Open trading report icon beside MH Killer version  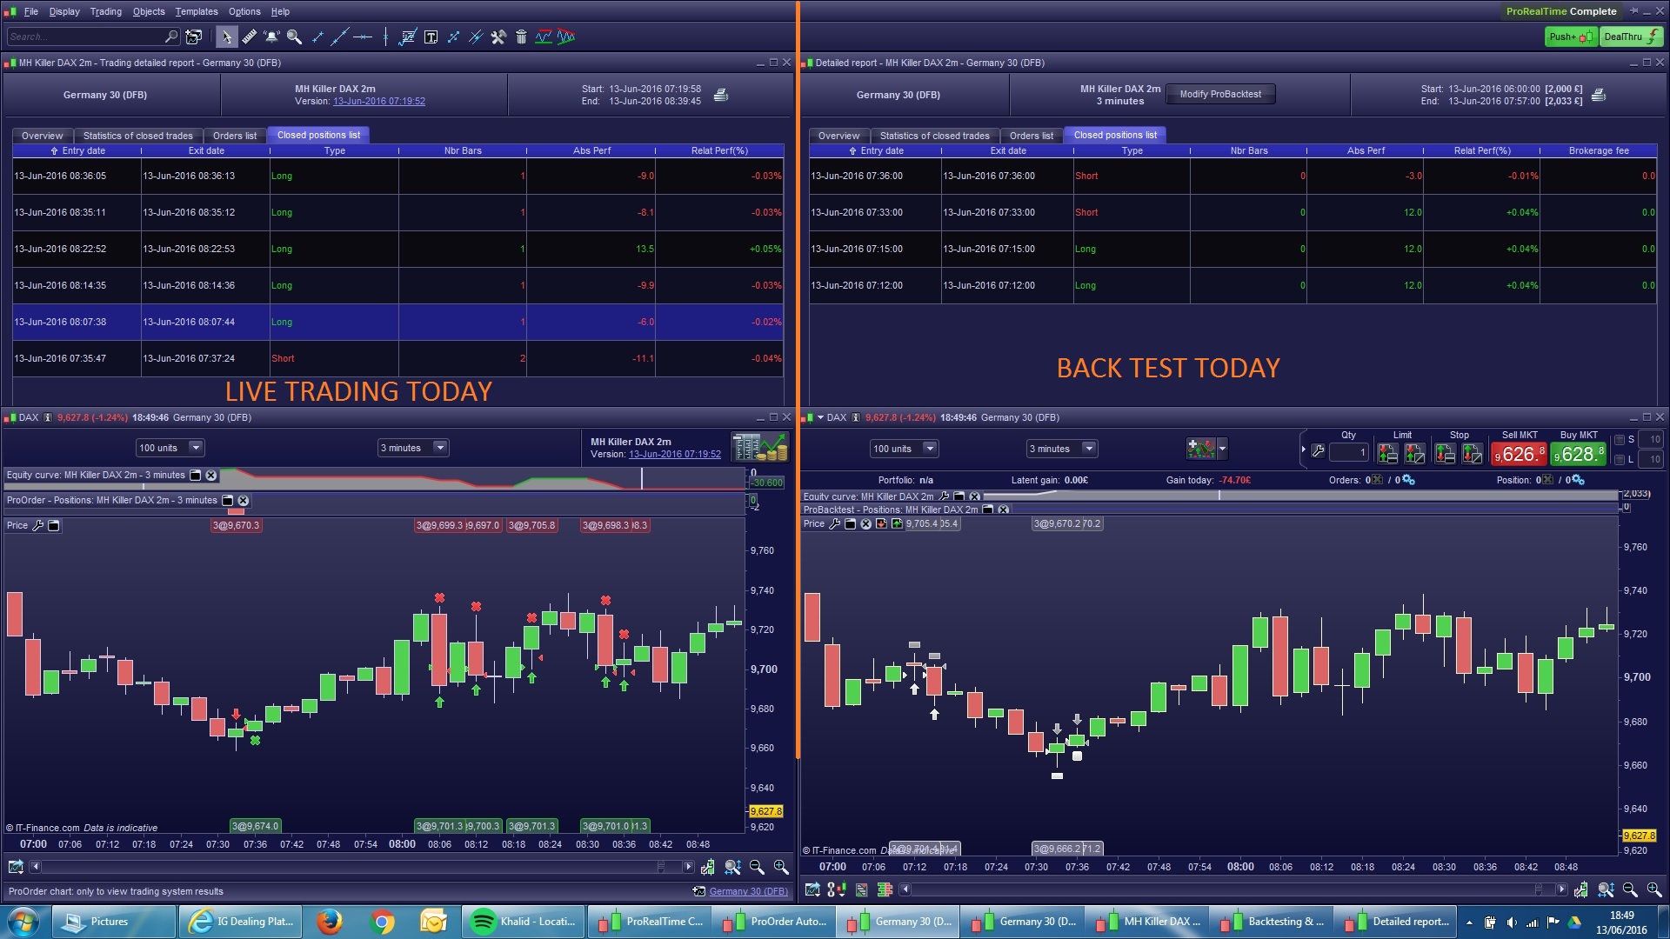pos(759,448)
